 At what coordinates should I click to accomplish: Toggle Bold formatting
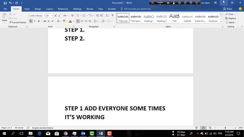tap(31, 21)
